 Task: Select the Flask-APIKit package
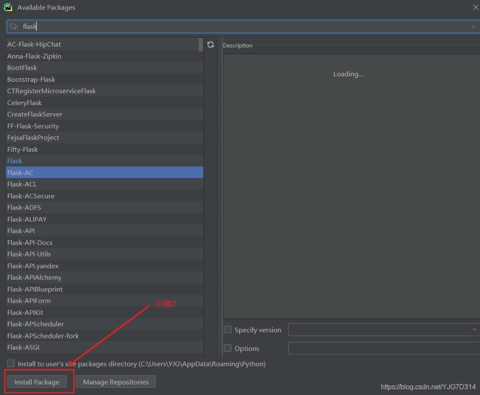click(x=105, y=312)
